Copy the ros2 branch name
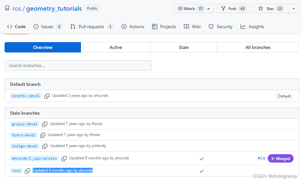302x182 pixels. click(x=28, y=171)
